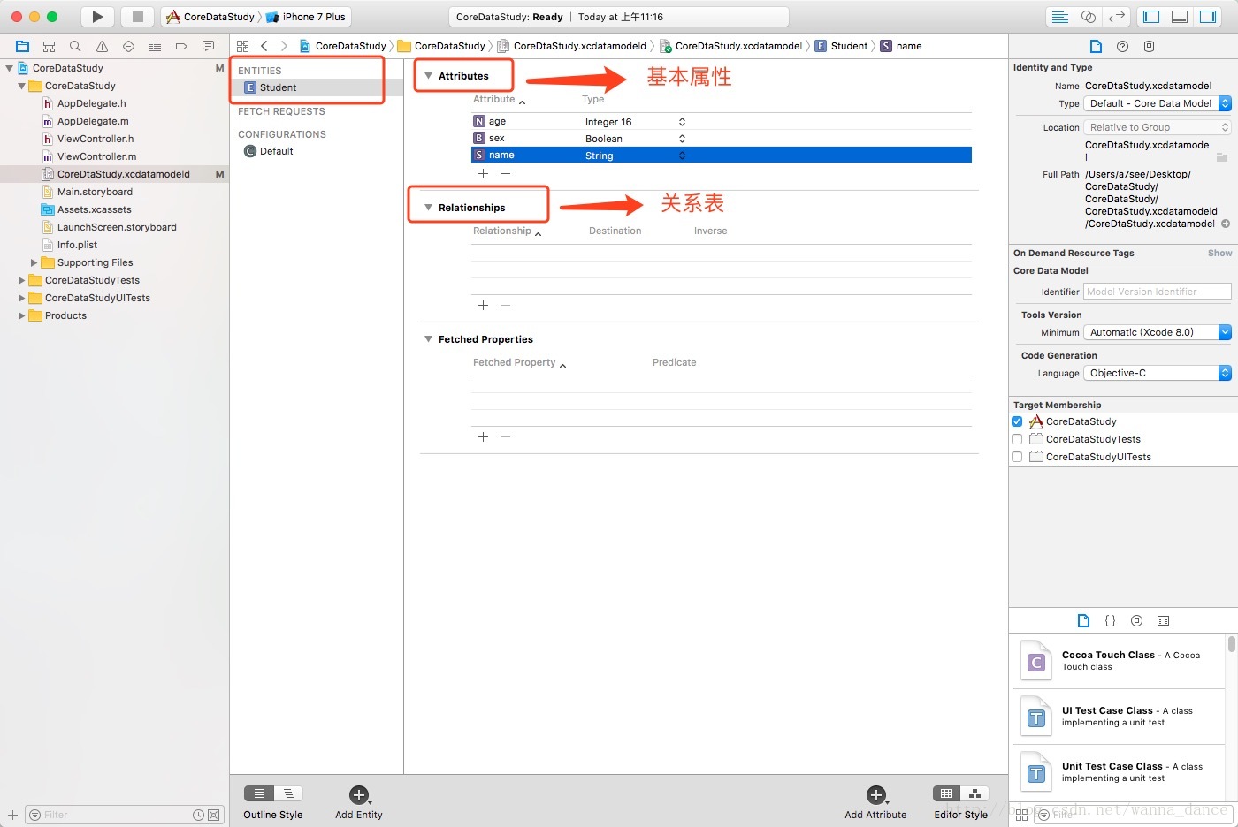The image size is (1238, 827).
Task: Collapse the Fetched Properties section
Action: click(428, 339)
